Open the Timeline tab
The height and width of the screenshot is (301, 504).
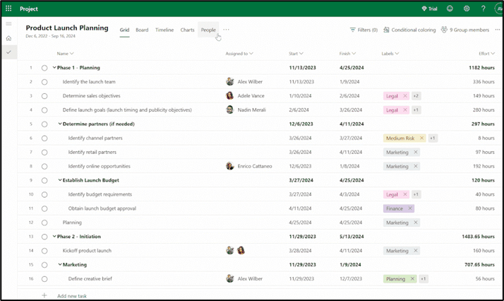click(x=164, y=30)
